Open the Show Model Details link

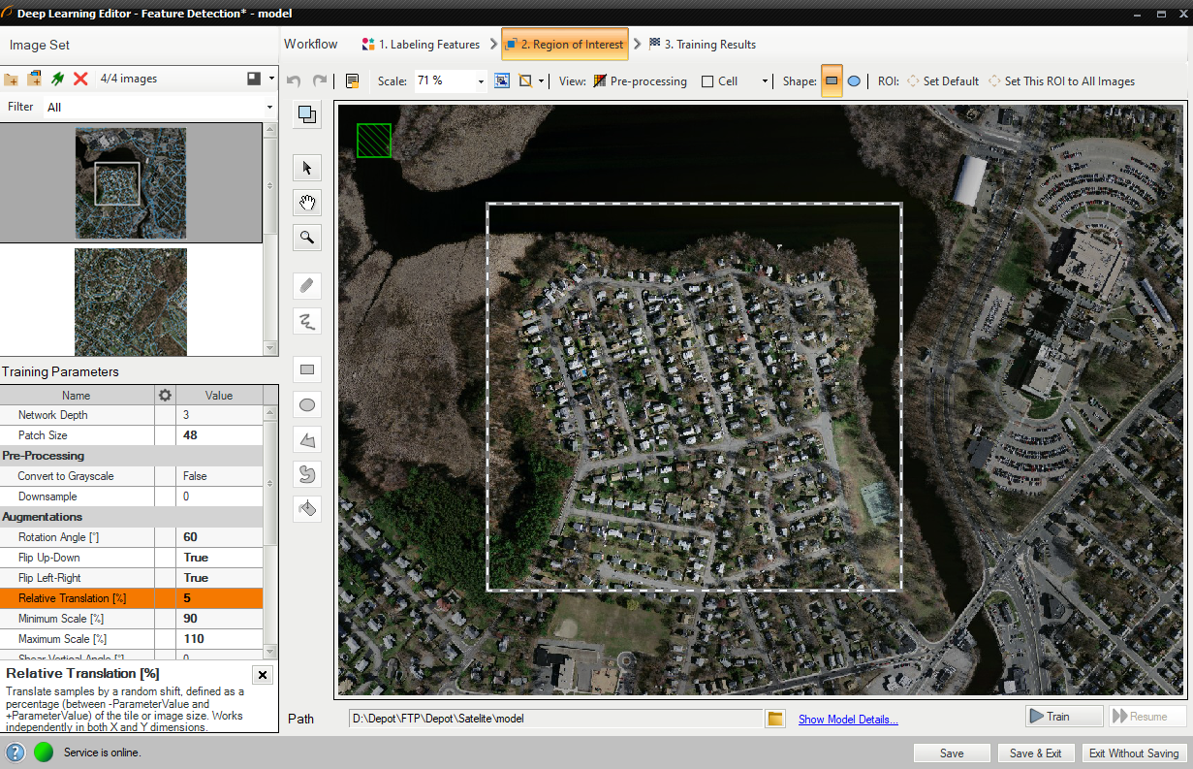pyautogui.click(x=848, y=720)
